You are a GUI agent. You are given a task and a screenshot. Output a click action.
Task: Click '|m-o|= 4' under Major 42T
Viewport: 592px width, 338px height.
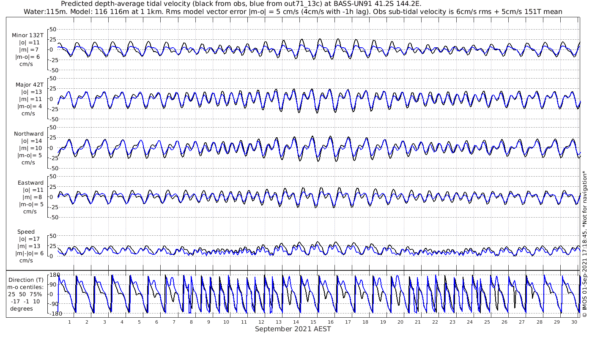(x=29, y=106)
